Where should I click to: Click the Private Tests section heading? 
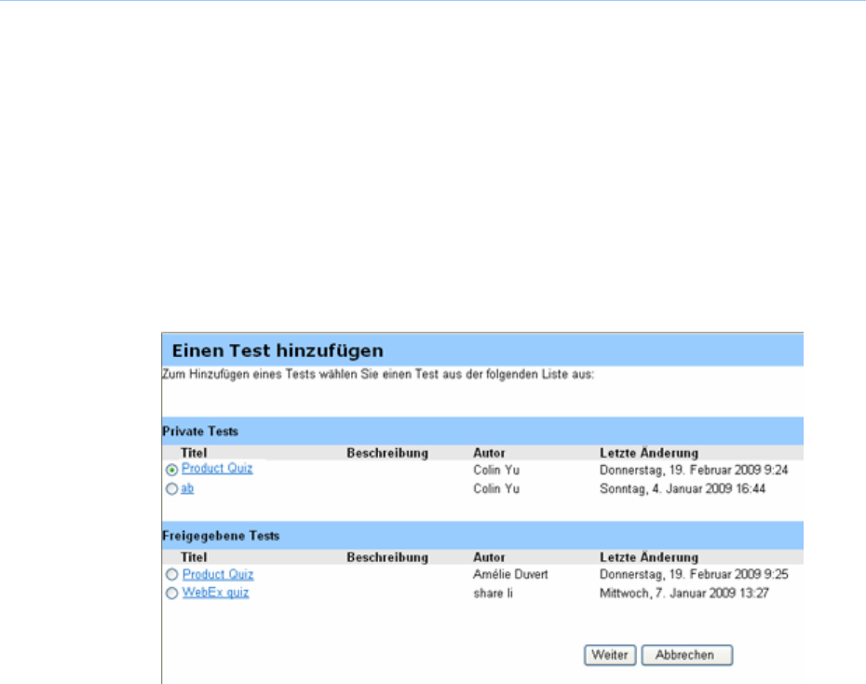click(200, 431)
